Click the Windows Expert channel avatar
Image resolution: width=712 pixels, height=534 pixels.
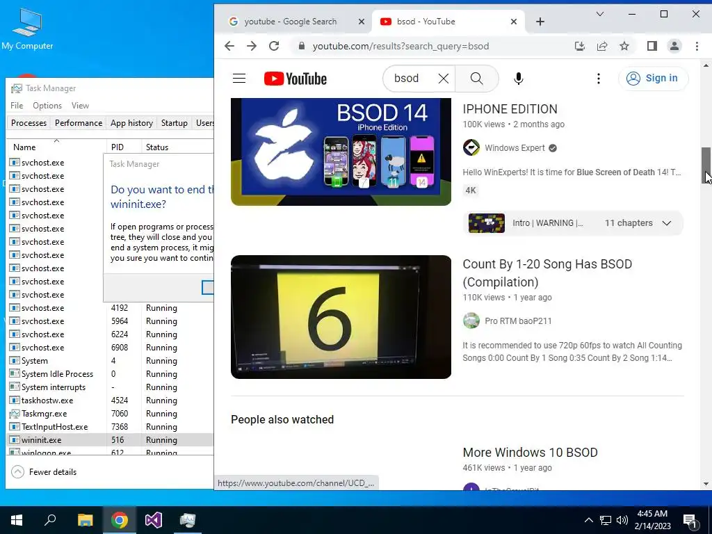pyautogui.click(x=471, y=147)
